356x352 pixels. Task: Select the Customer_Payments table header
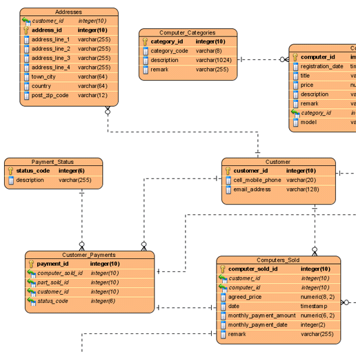[x=89, y=255]
